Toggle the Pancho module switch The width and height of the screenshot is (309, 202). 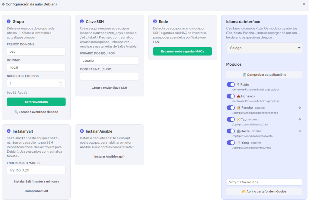[231, 108]
